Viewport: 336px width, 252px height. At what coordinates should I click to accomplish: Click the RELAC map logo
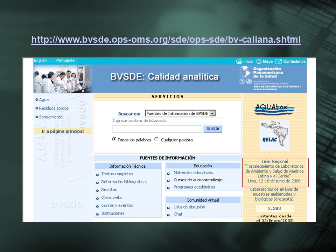pyautogui.click(x=274, y=135)
